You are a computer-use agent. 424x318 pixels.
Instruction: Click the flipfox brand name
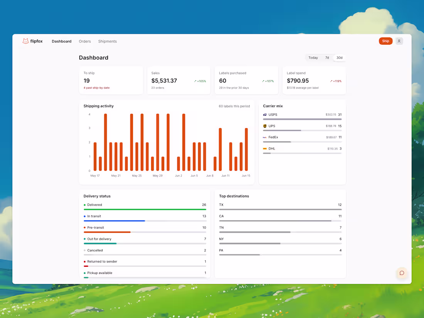[37, 41]
